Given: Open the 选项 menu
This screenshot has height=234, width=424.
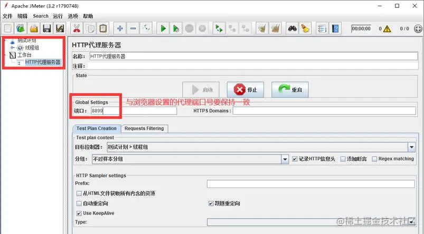Looking at the screenshot, I should pyautogui.click(x=73, y=16).
